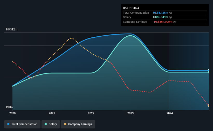Select the 2021 x-axis label

click(52, 113)
